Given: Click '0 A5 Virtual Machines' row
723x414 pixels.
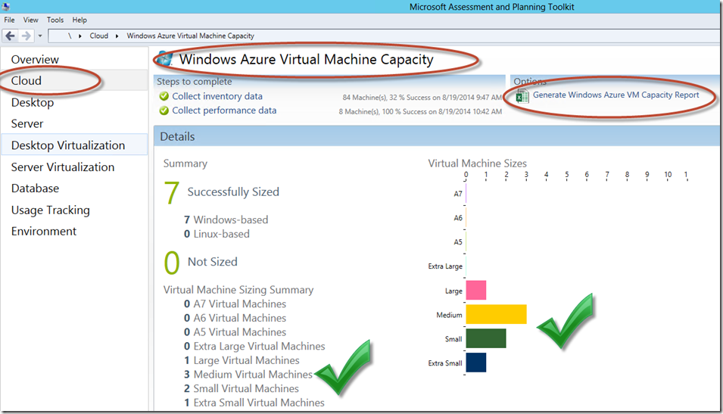Looking at the screenshot, I should point(235,332).
